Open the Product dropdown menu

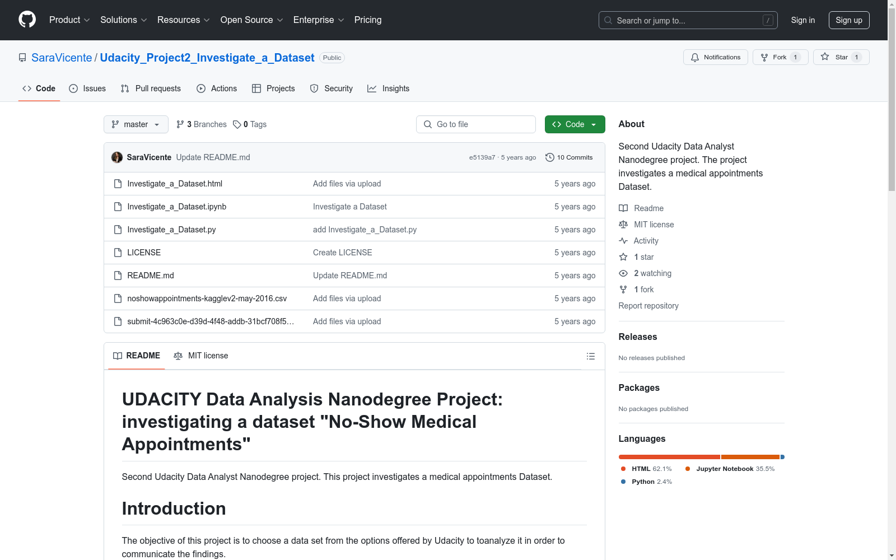point(69,20)
